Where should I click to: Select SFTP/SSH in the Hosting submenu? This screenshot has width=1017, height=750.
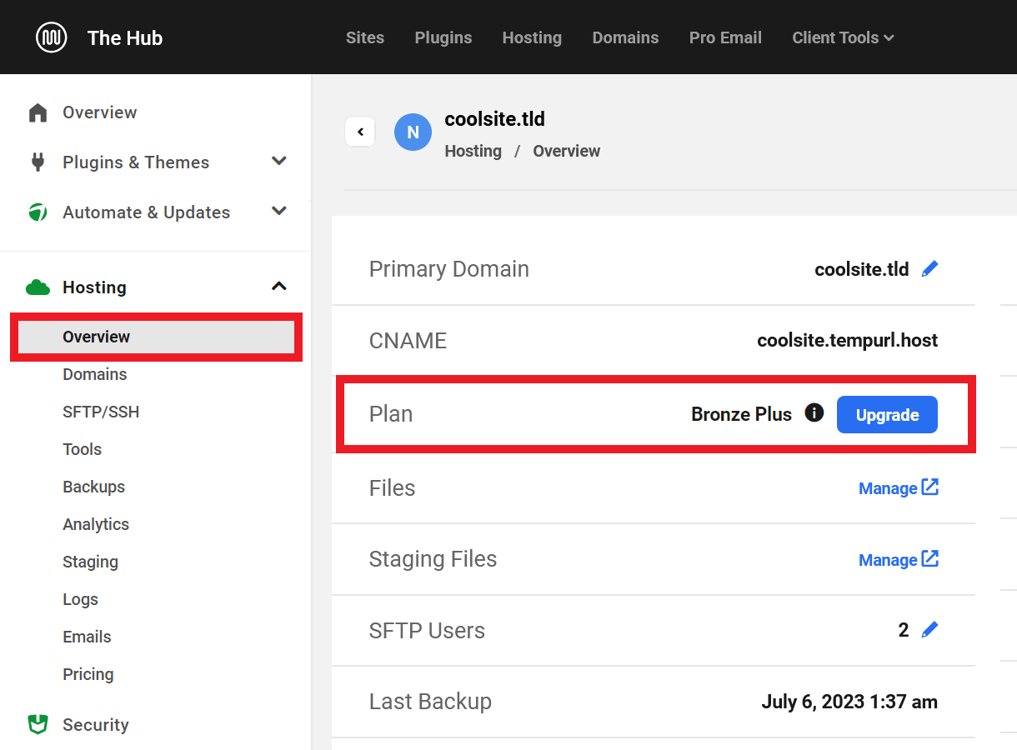pos(101,412)
